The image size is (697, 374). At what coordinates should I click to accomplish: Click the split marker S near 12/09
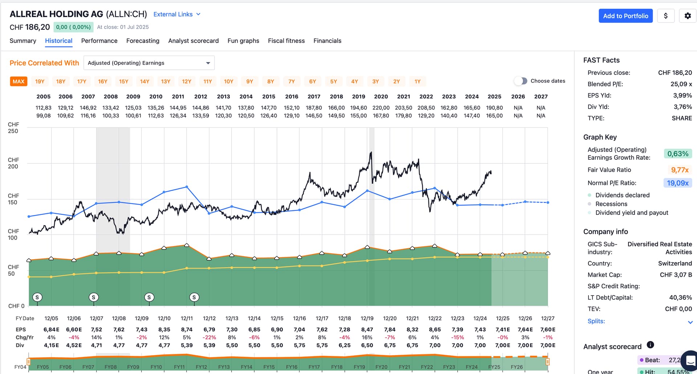[x=149, y=297]
